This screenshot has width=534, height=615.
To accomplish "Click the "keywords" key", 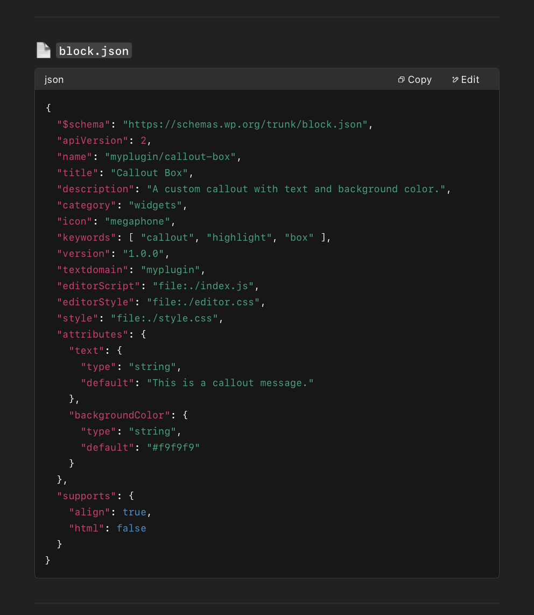I will coord(86,237).
